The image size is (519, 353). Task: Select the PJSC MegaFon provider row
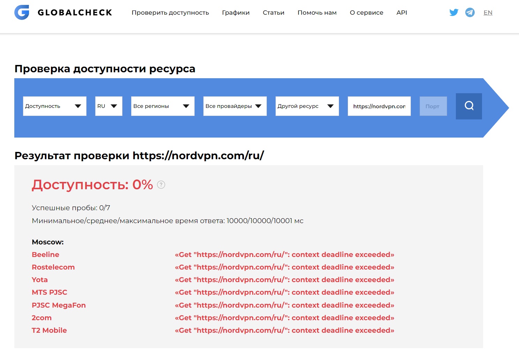59,305
